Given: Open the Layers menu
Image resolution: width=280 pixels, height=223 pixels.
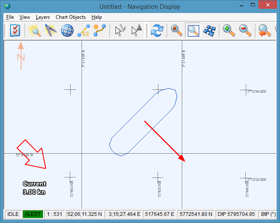Looking at the screenshot, I should pos(43,17).
